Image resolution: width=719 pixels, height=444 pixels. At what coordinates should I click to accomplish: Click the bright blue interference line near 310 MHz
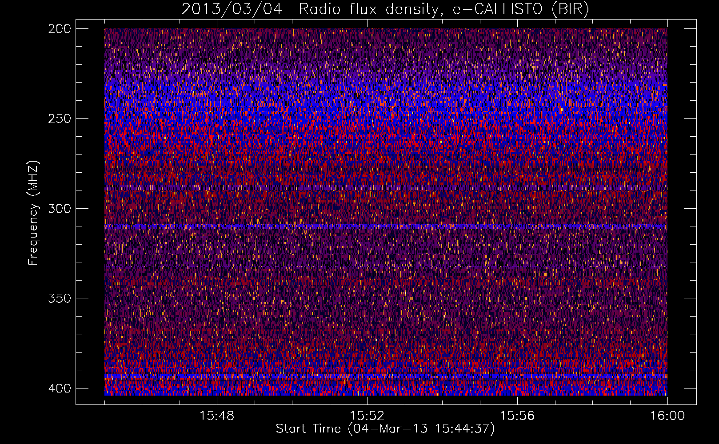(386, 226)
